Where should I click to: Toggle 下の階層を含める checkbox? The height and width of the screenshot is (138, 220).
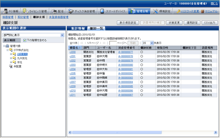point(25,40)
